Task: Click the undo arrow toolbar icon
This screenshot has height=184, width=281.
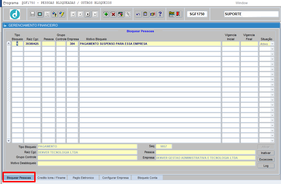Action: pyautogui.click(x=138, y=14)
